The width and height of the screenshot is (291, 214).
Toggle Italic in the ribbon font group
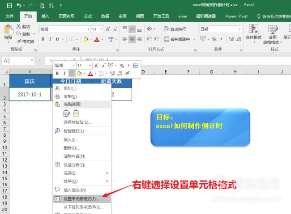click(x=50, y=39)
